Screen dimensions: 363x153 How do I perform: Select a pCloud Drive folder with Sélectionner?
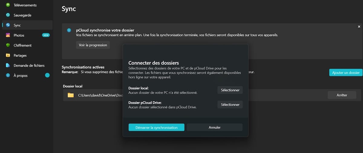click(x=230, y=104)
